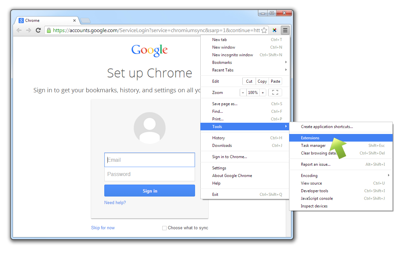Open a new tab using the tab strip button
This screenshot has height=262, width=400.
(x=85, y=21)
